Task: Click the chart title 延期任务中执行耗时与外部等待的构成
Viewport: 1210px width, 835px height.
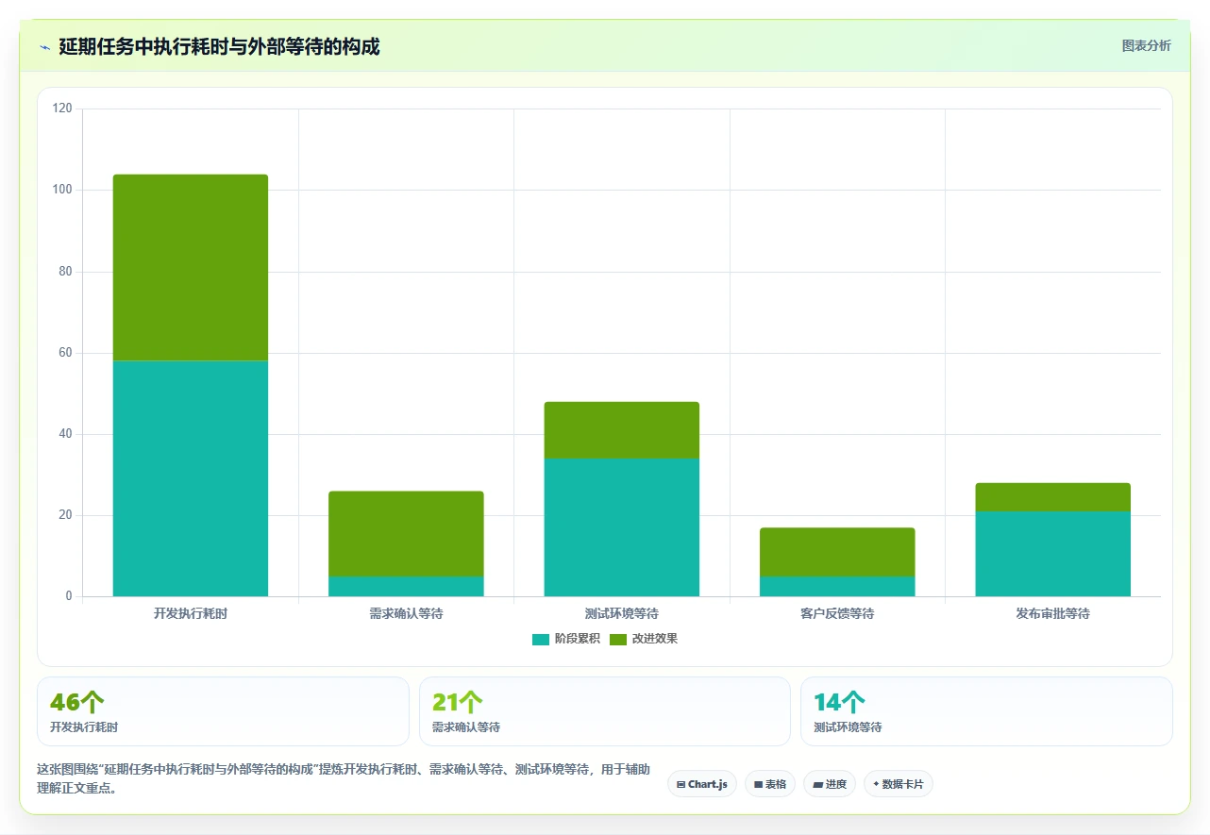Action: click(x=219, y=46)
